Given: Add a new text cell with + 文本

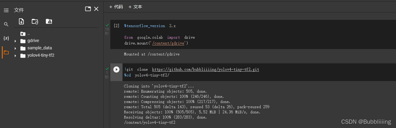Looking at the screenshot, I should click(x=135, y=7).
